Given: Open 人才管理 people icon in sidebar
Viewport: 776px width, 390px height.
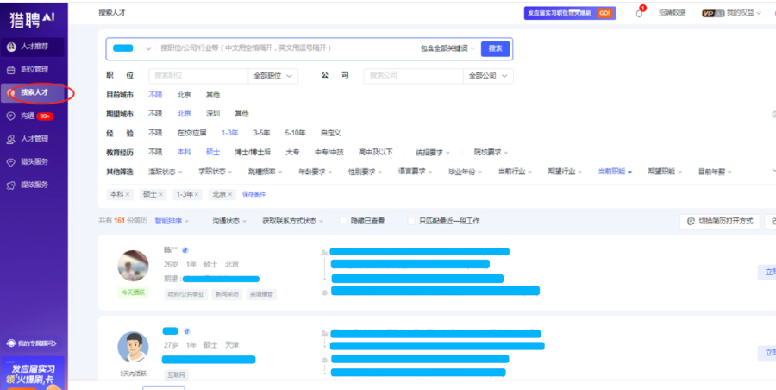Looking at the screenshot, I should (x=10, y=139).
